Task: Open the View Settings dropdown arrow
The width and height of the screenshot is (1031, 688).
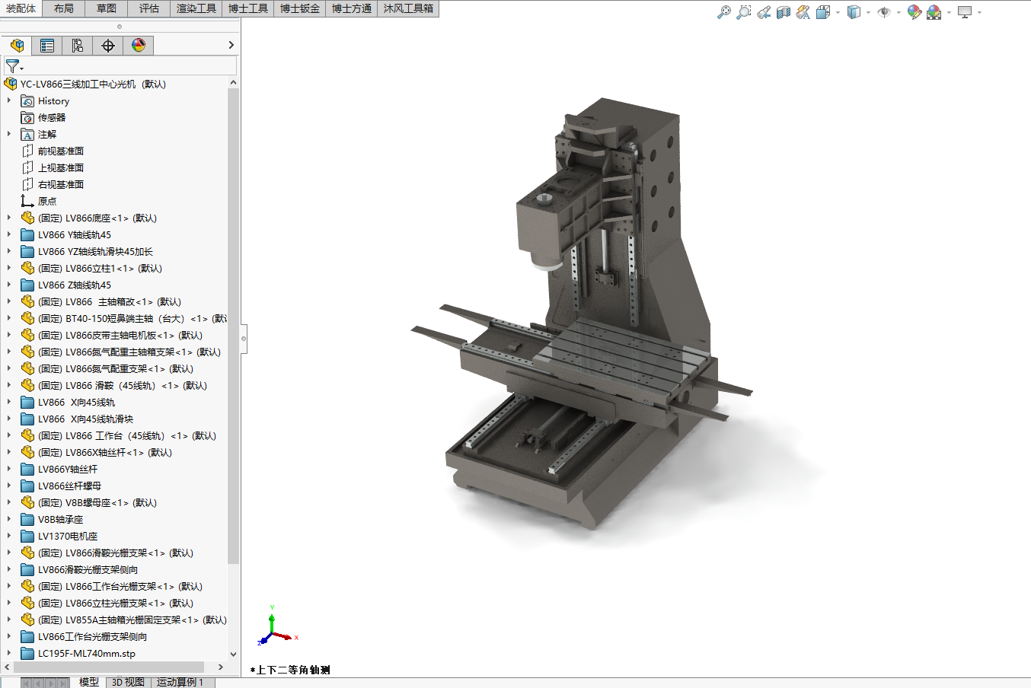Action: coord(979,12)
